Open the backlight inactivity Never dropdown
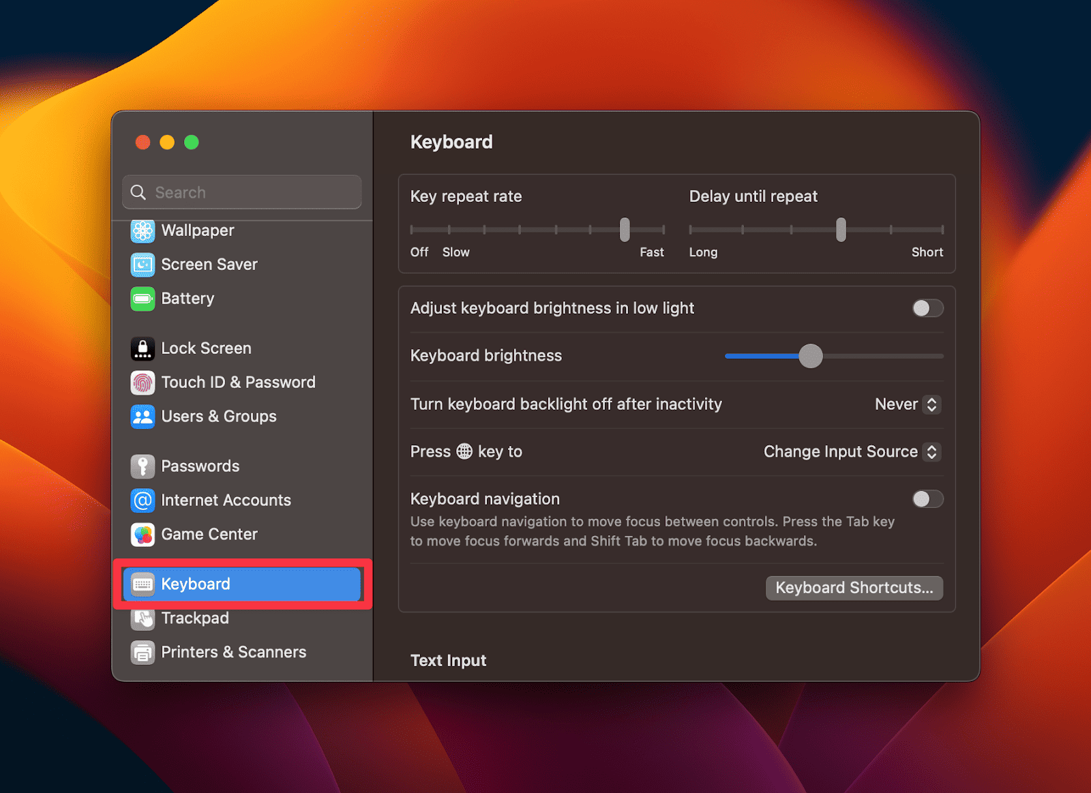This screenshot has height=793, width=1091. [x=908, y=404]
